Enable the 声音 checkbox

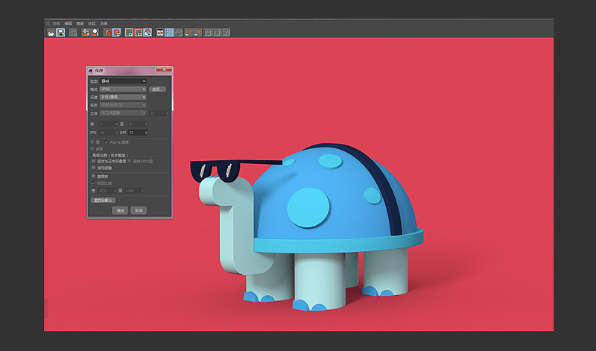tap(92, 149)
